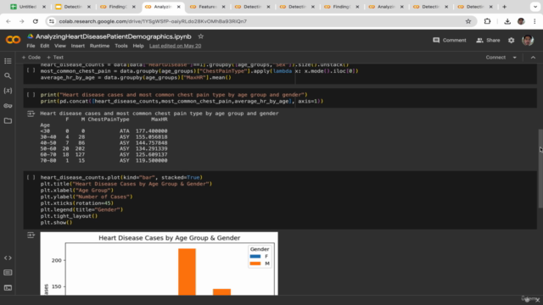Image resolution: width=543 pixels, height=305 pixels.
Task: Open the files folder panel
Action: coord(8,120)
